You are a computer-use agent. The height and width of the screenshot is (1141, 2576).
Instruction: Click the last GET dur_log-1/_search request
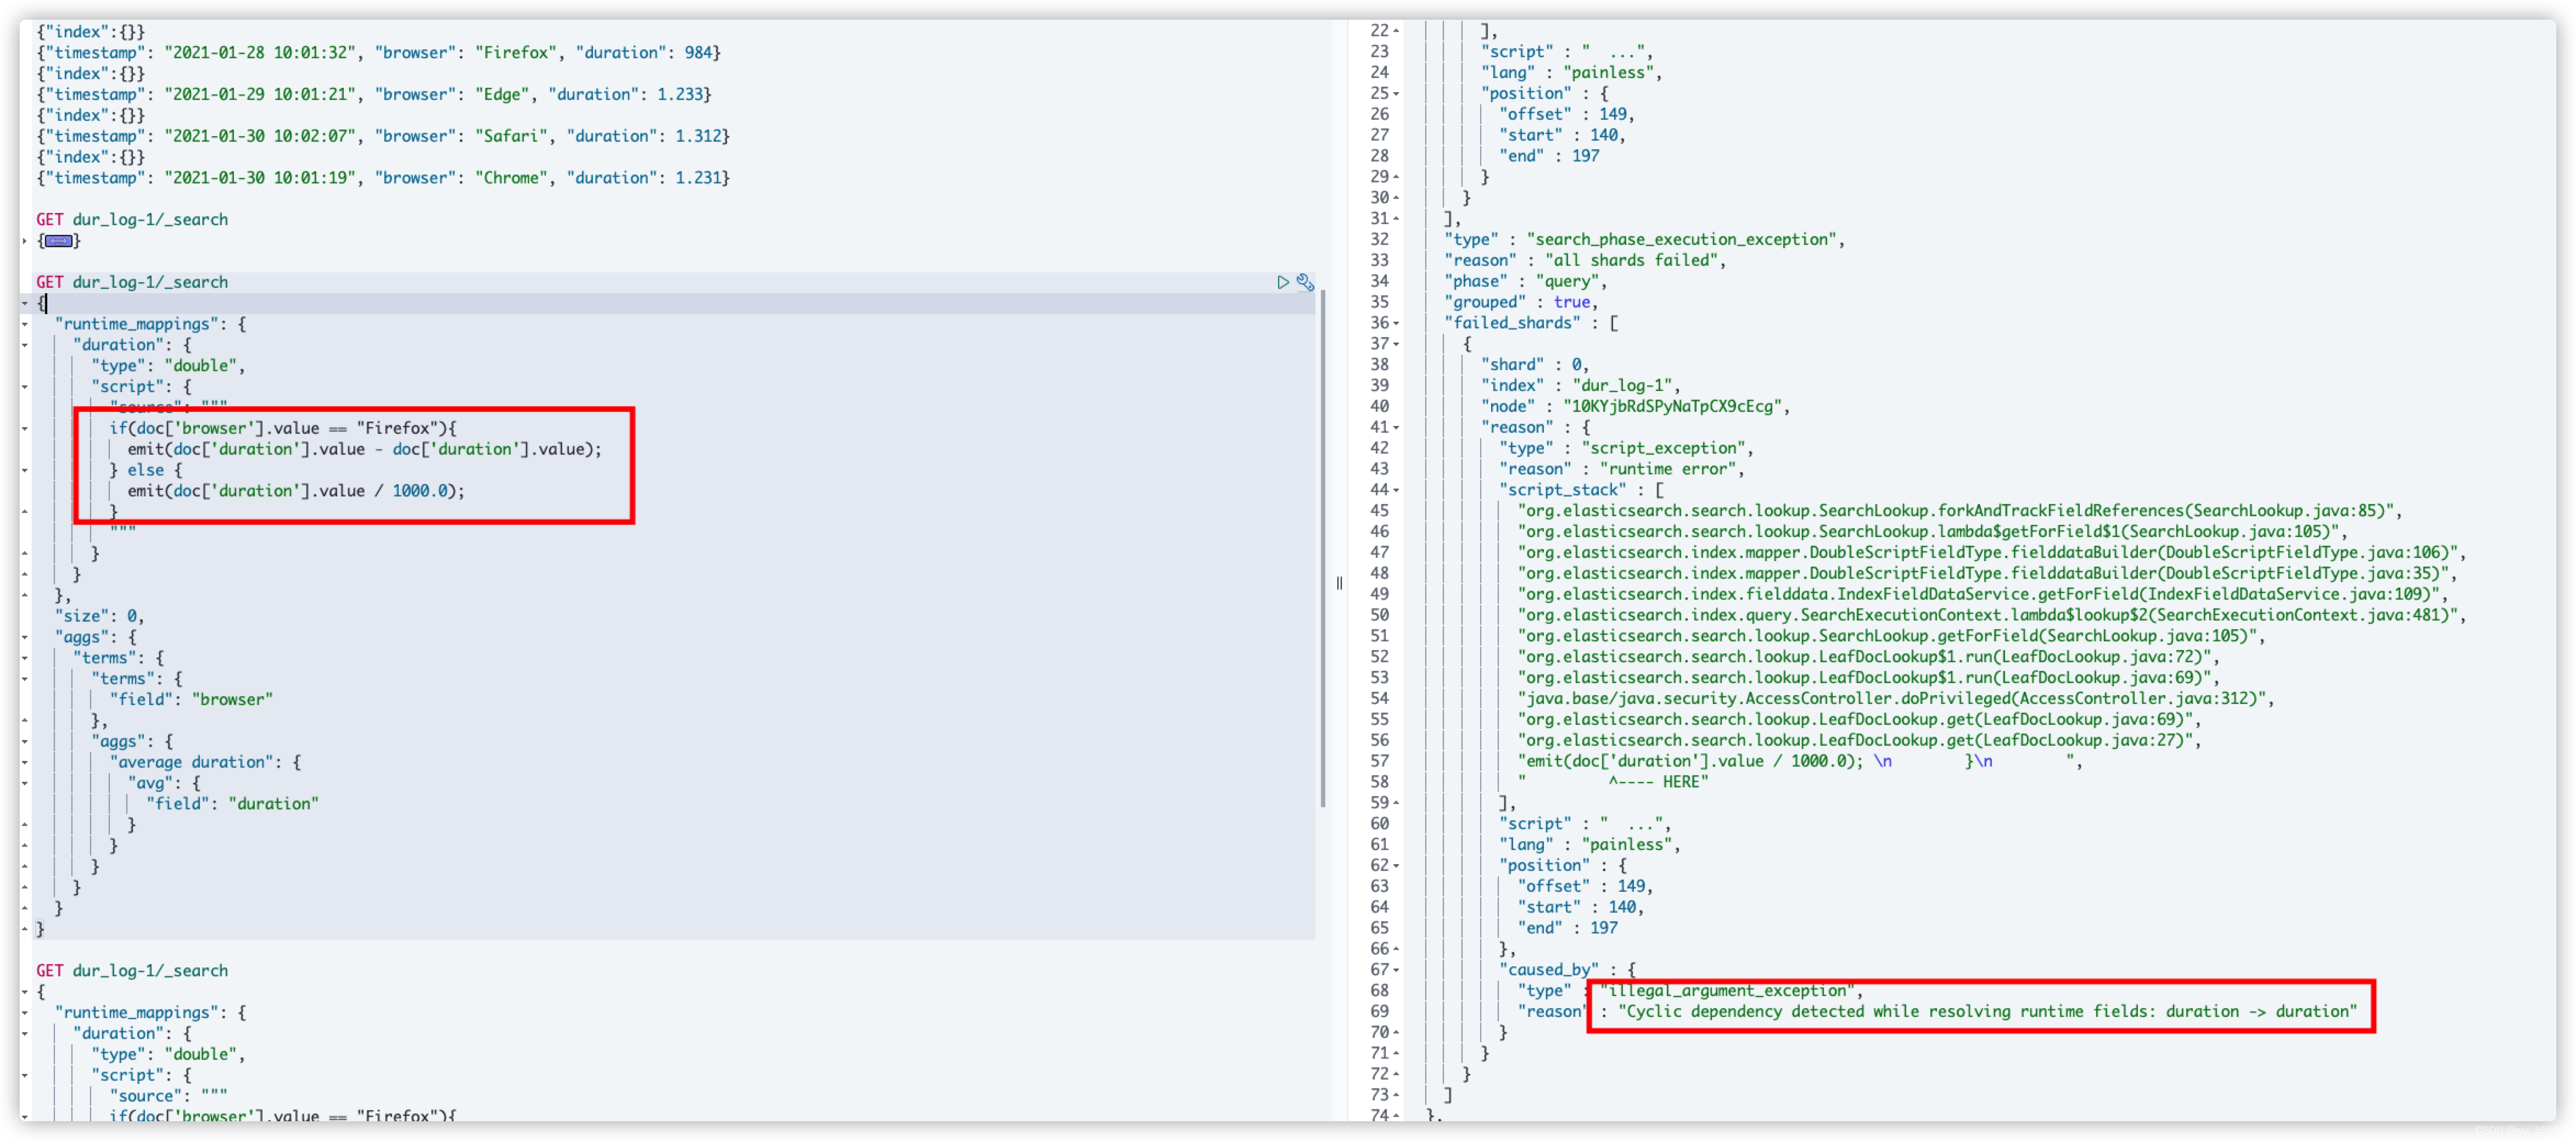[132, 971]
